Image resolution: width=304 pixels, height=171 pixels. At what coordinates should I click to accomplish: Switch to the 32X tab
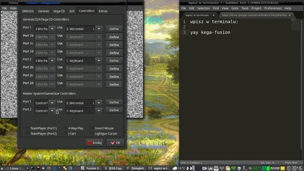coord(72,11)
